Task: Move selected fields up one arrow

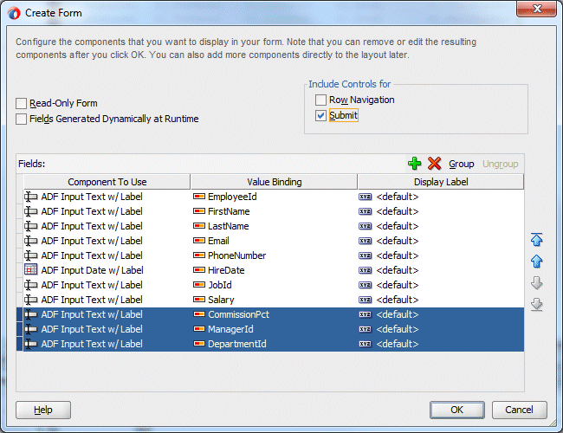Action: [536, 262]
